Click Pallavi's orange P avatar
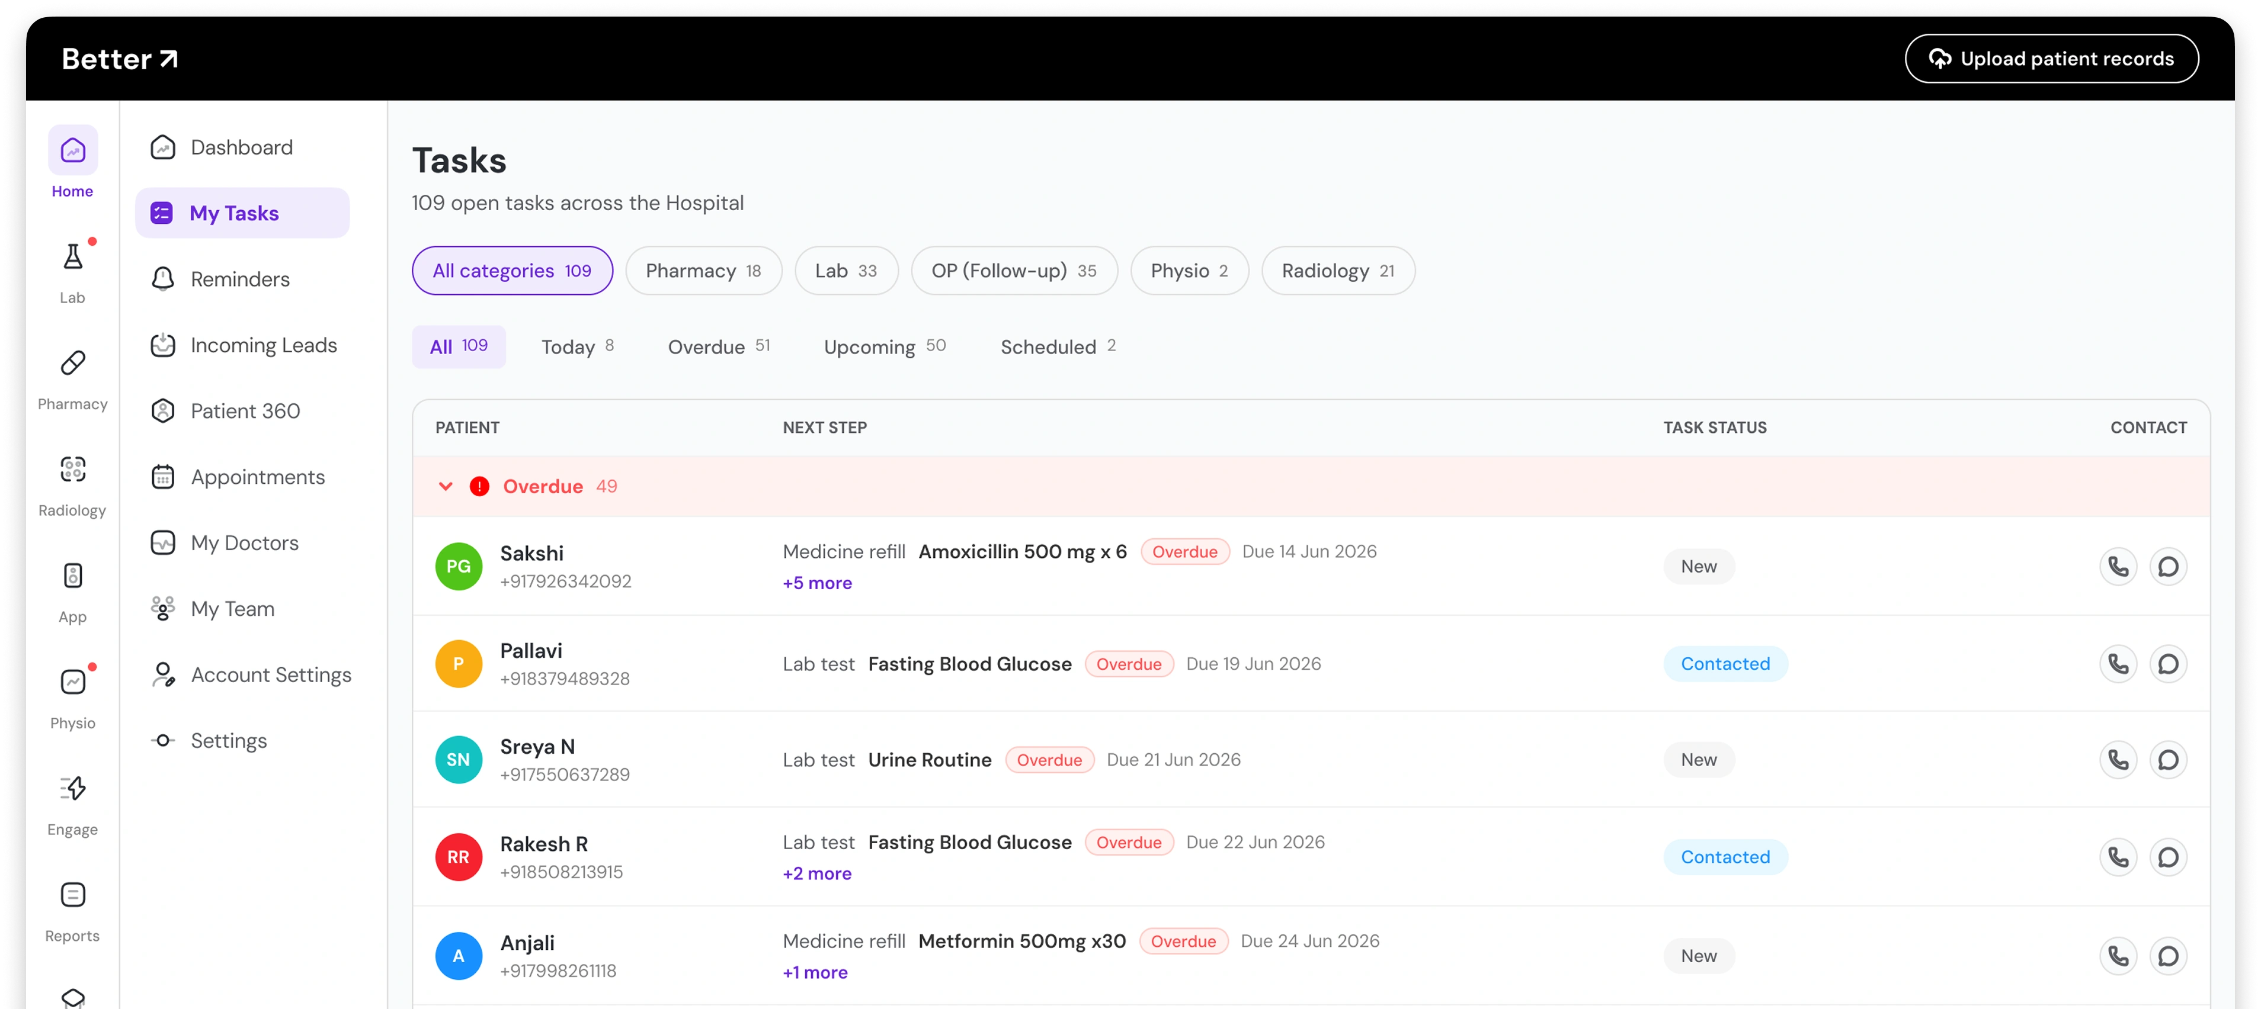The width and height of the screenshot is (2261, 1009). (458, 663)
